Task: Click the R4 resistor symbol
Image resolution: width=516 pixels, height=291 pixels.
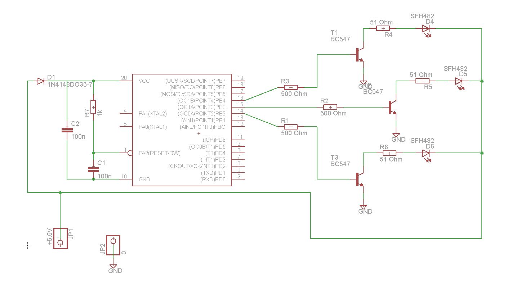Action: tap(383, 28)
